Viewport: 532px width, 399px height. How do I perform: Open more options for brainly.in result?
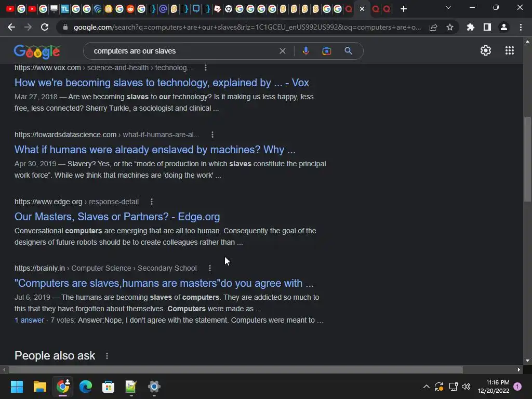(x=210, y=268)
